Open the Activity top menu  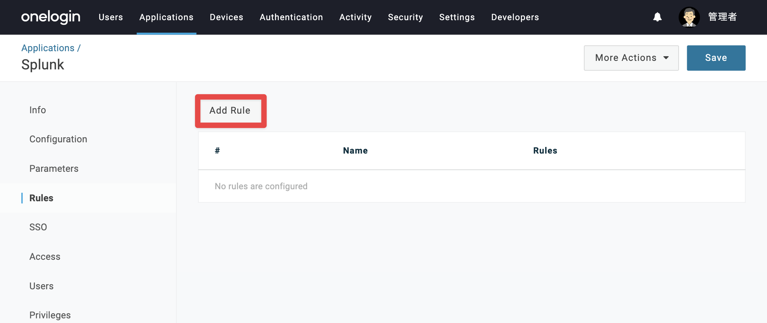tap(356, 17)
